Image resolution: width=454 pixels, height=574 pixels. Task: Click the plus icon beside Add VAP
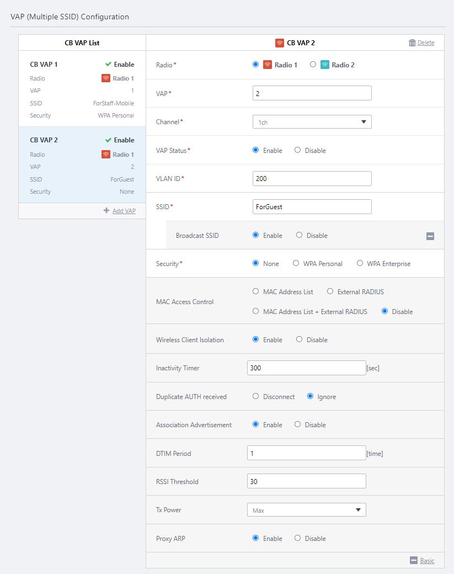[106, 211]
